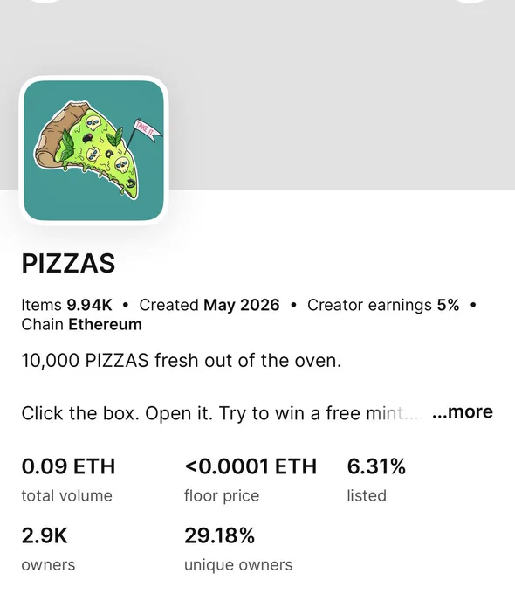Open the 0.09 ETH total volume stat
The image size is (515, 594).
pos(68,479)
